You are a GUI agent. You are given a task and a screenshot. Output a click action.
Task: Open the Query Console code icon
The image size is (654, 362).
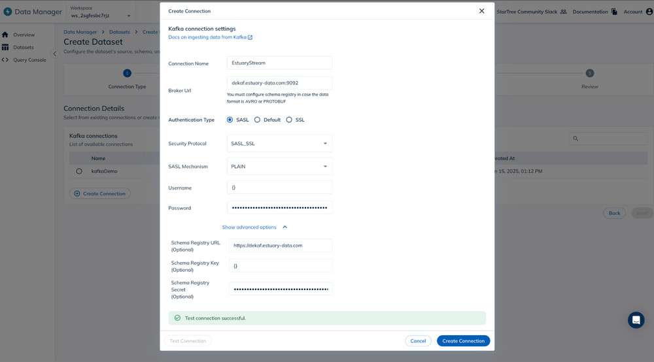click(5, 60)
